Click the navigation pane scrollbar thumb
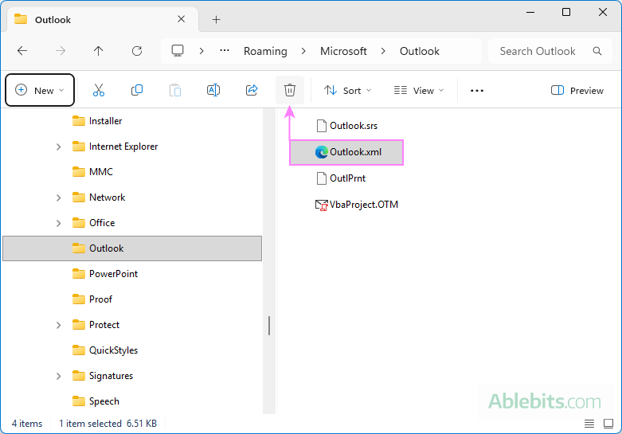This screenshot has height=434, width=622. coord(269,326)
